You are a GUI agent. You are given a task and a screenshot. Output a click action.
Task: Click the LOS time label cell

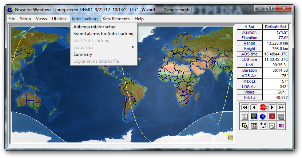250,60
